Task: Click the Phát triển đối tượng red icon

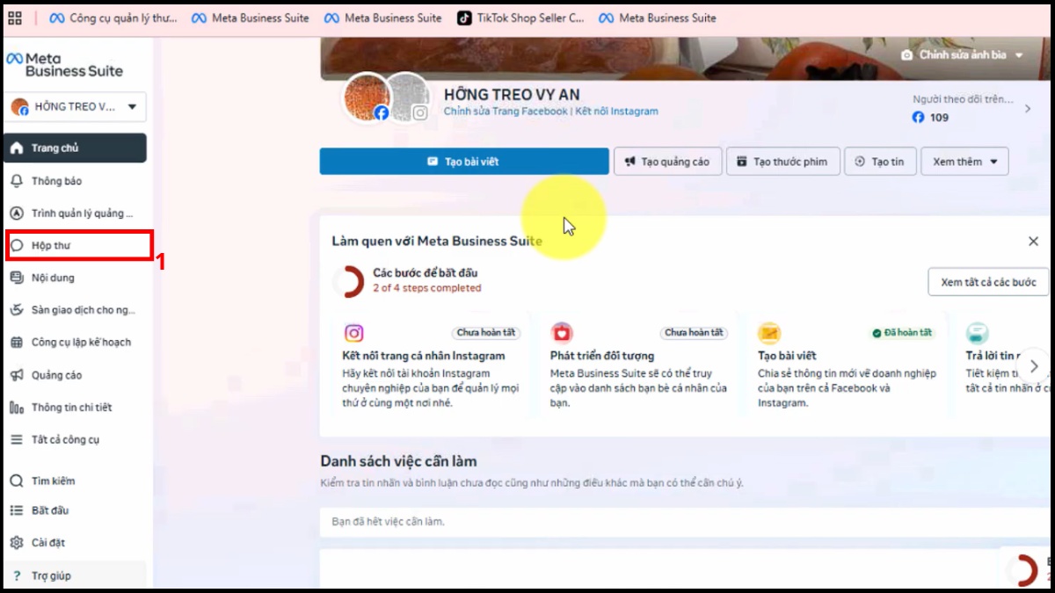Action: (561, 333)
